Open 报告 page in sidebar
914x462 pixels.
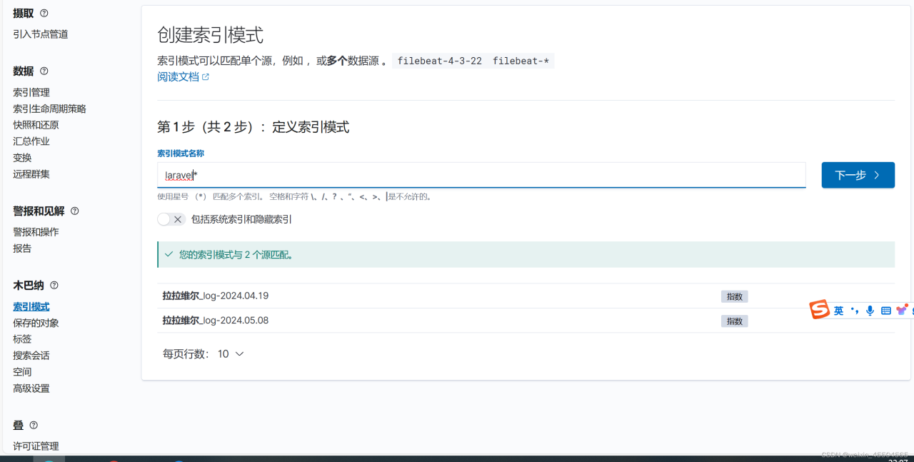[22, 248]
